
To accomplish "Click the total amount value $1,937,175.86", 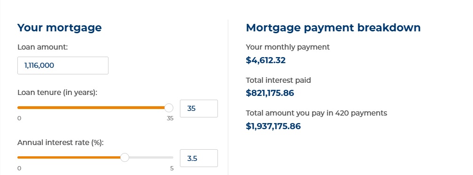I will pos(273,126).
